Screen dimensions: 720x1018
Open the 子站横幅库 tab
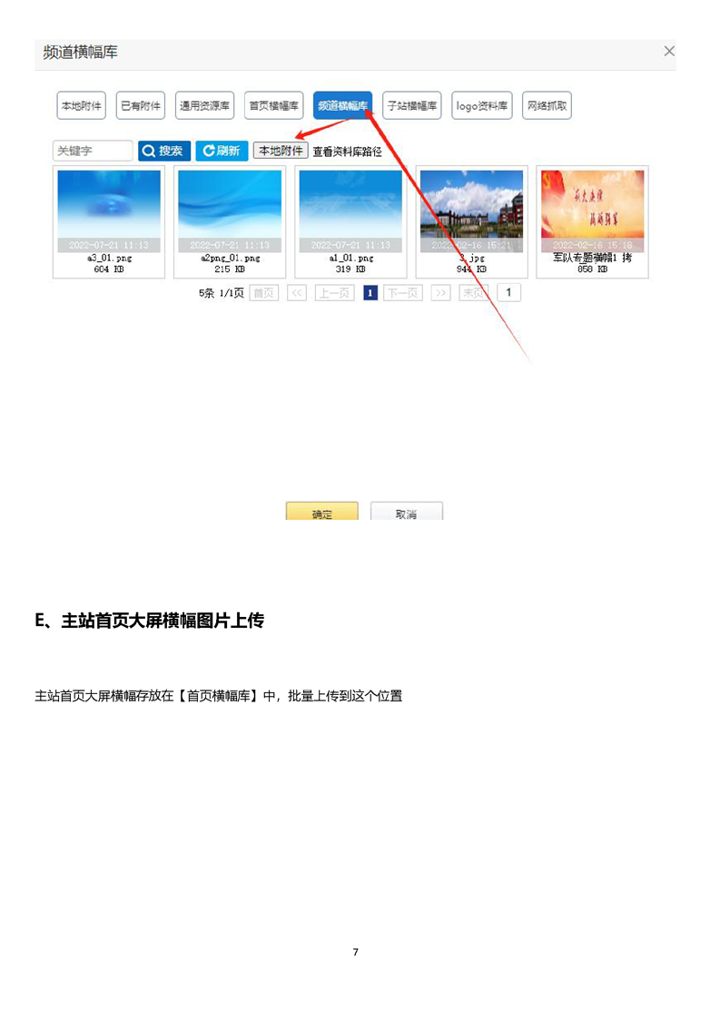[411, 106]
